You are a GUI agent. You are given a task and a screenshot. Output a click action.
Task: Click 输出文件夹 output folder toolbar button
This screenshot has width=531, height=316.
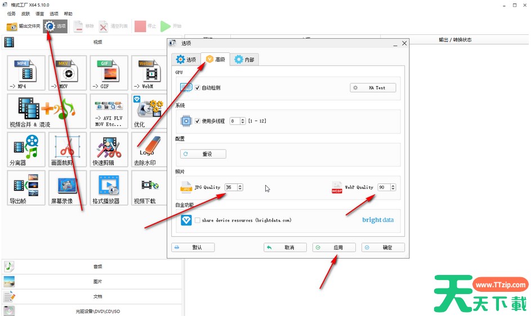pyautogui.click(x=23, y=26)
